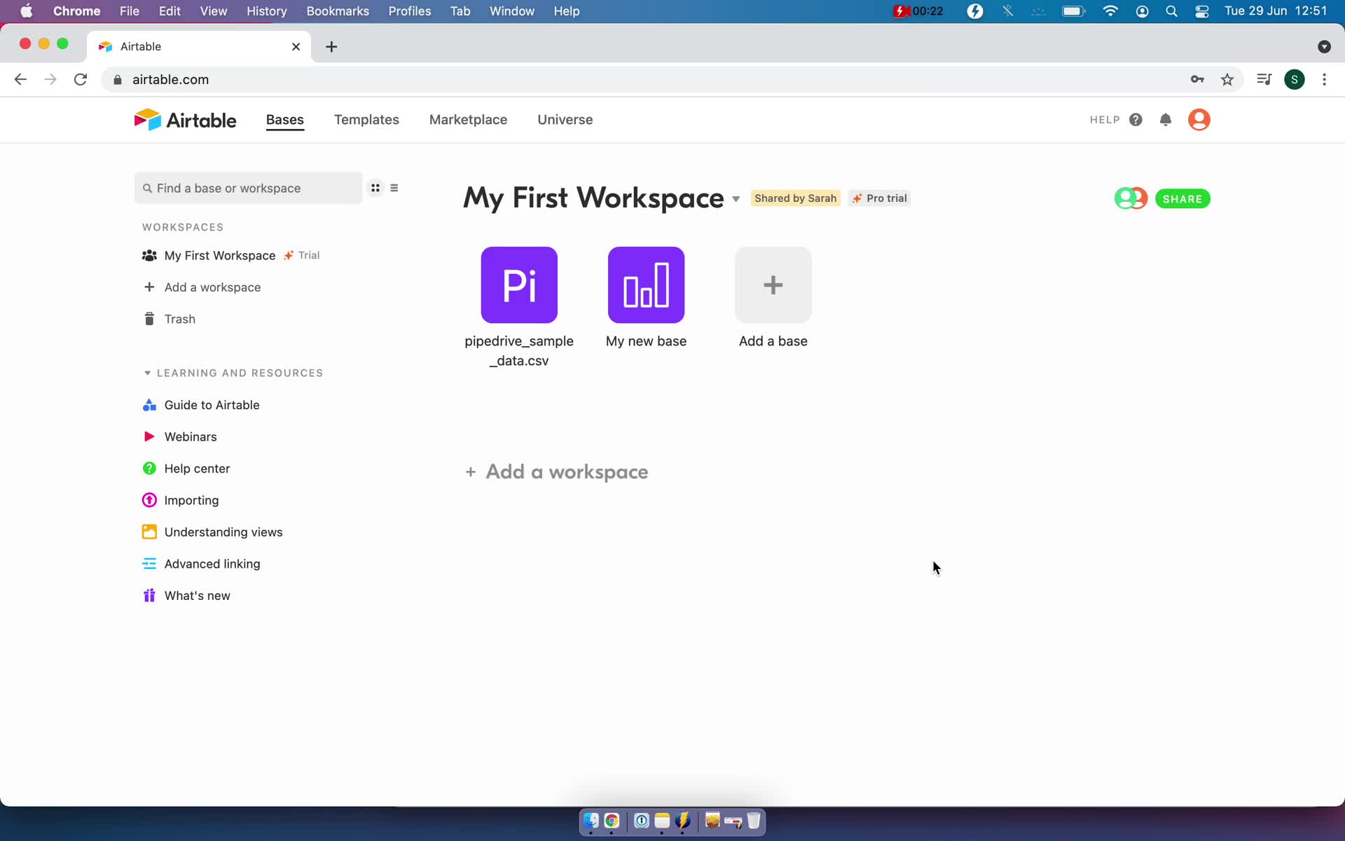Open My new base
The image size is (1345, 841).
pyautogui.click(x=646, y=285)
